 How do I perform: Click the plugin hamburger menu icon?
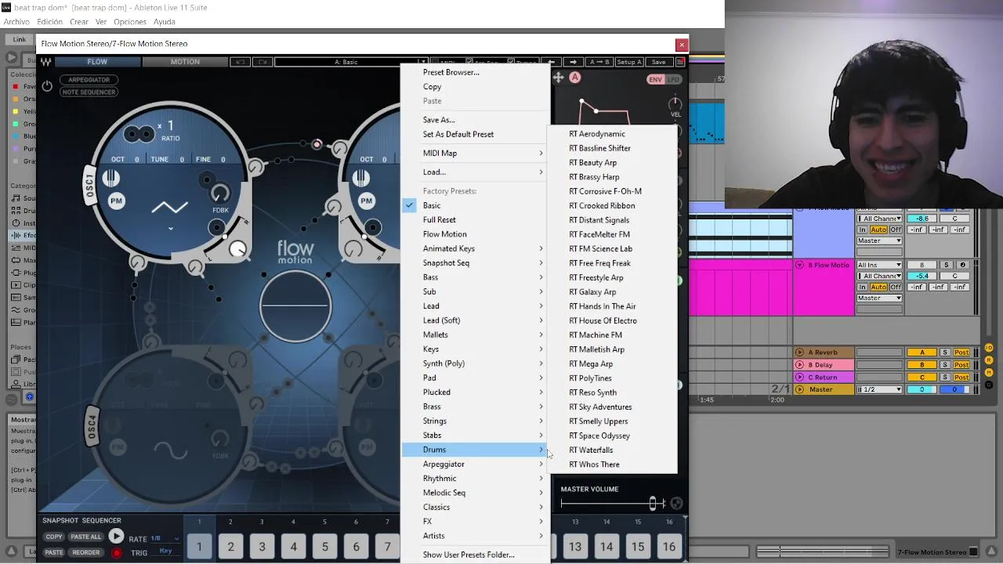[x=680, y=62]
